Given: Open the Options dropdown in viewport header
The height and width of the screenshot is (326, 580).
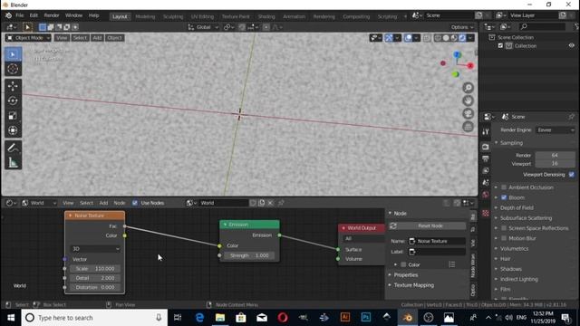Looking at the screenshot, I should [x=462, y=27].
